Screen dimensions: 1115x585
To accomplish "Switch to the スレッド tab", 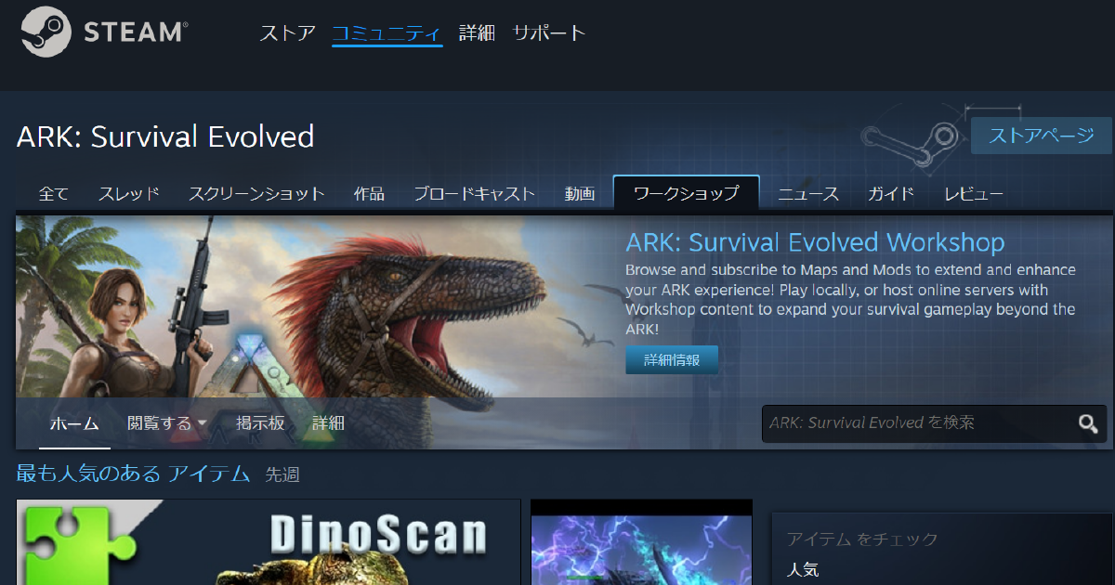I will click(x=129, y=194).
